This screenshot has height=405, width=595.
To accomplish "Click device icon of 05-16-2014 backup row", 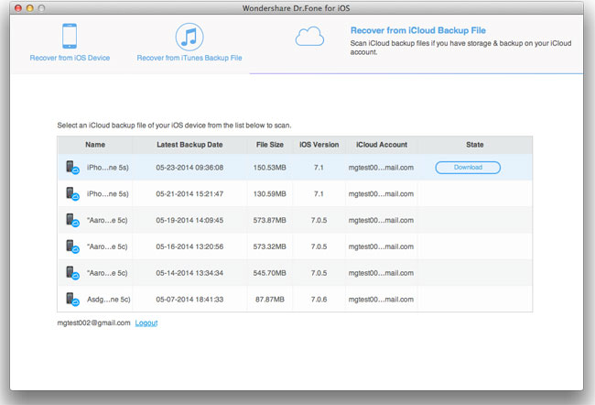I will [71, 247].
